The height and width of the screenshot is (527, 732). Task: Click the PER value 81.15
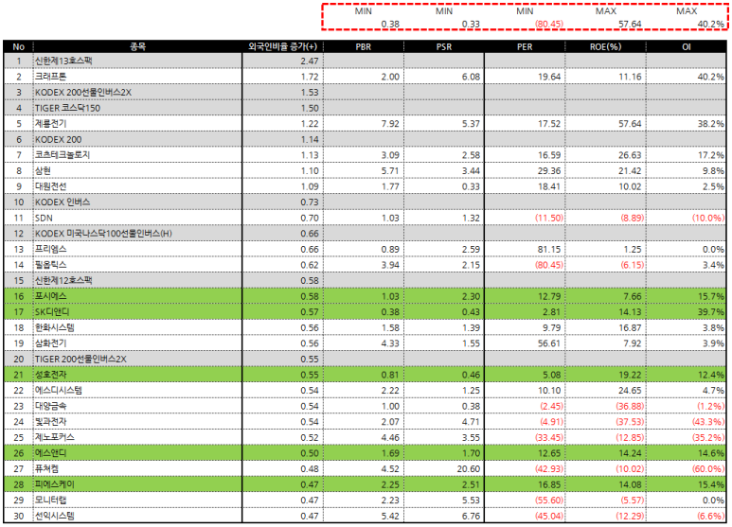pyautogui.click(x=548, y=249)
